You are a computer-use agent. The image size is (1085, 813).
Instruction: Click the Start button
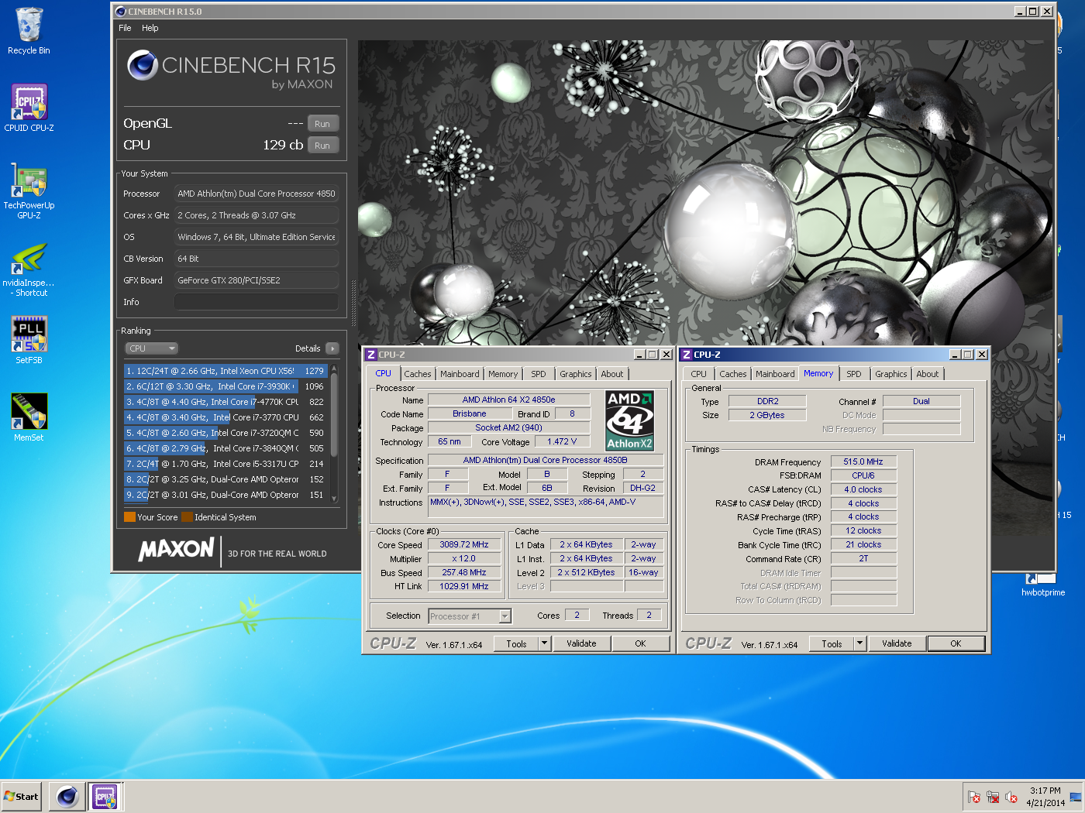pos(21,796)
